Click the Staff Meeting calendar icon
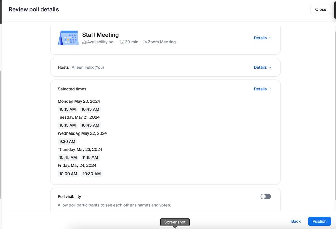Image resolution: width=336 pixels, height=229 pixels. (x=68, y=38)
